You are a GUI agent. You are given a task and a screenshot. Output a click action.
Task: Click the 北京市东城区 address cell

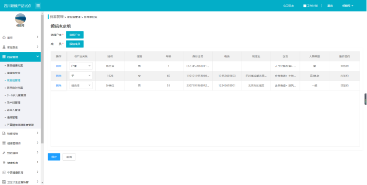click(256, 86)
